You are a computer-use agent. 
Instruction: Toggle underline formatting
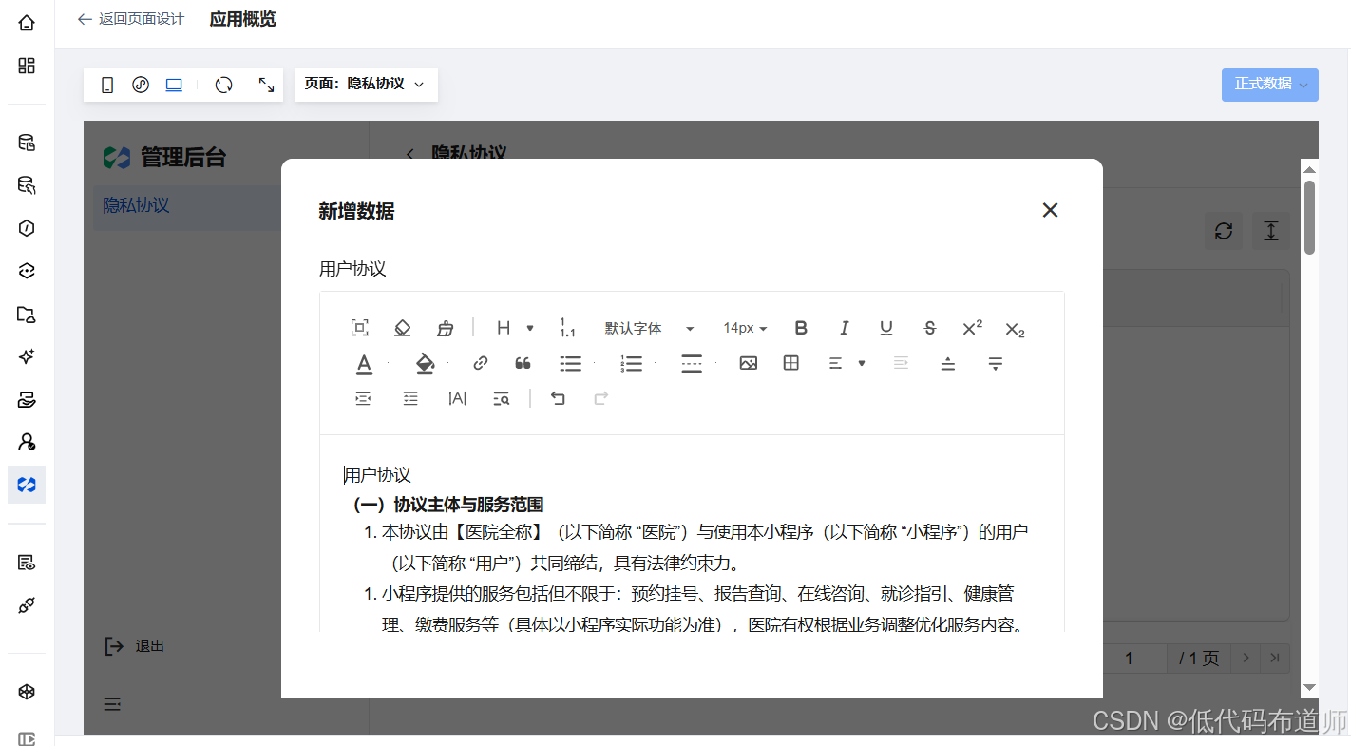[886, 328]
